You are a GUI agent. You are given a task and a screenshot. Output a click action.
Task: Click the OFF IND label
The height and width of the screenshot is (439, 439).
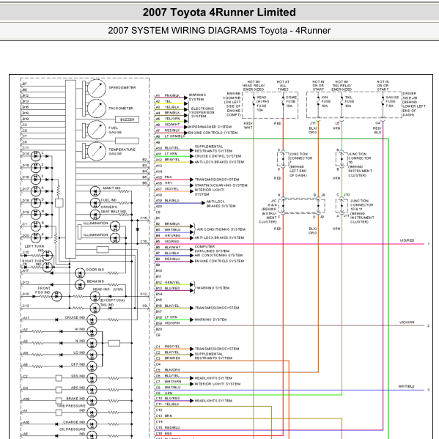78,364
